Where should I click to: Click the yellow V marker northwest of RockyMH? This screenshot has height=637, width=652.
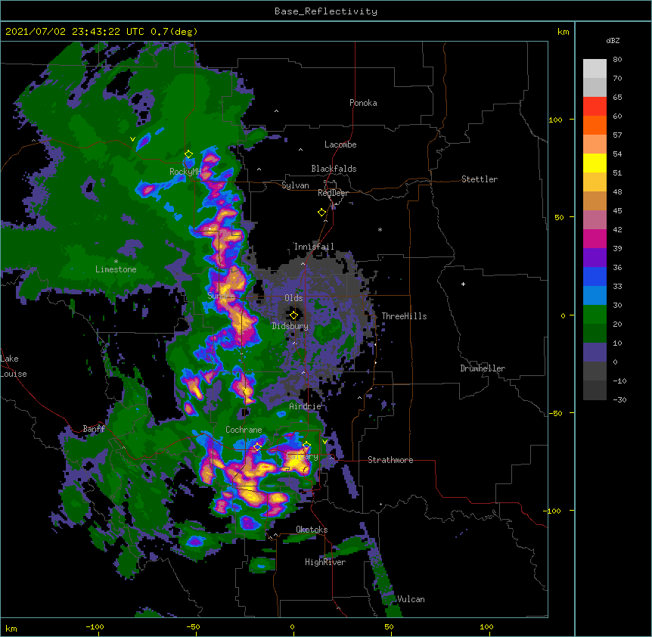132,139
